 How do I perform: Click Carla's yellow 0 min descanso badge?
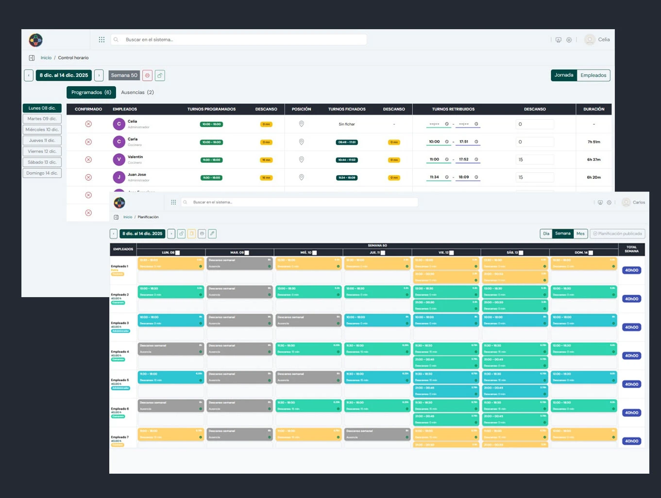point(266,142)
